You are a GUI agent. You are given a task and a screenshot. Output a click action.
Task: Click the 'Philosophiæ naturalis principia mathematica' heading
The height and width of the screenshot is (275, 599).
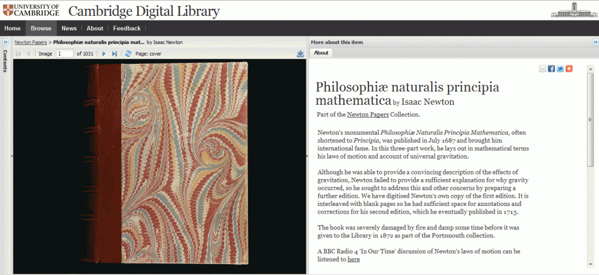click(407, 94)
